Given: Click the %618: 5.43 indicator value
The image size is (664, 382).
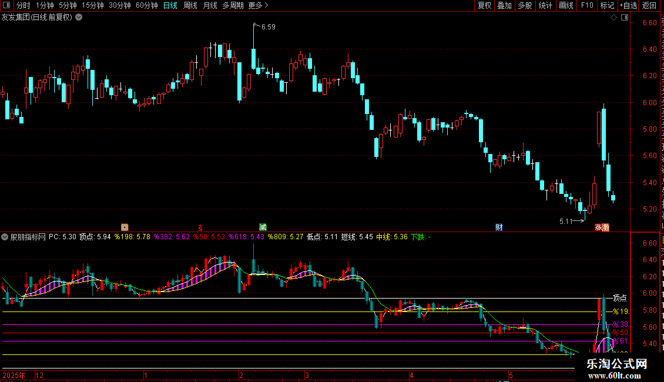Looking at the screenshot, I should tap(247, 237).
